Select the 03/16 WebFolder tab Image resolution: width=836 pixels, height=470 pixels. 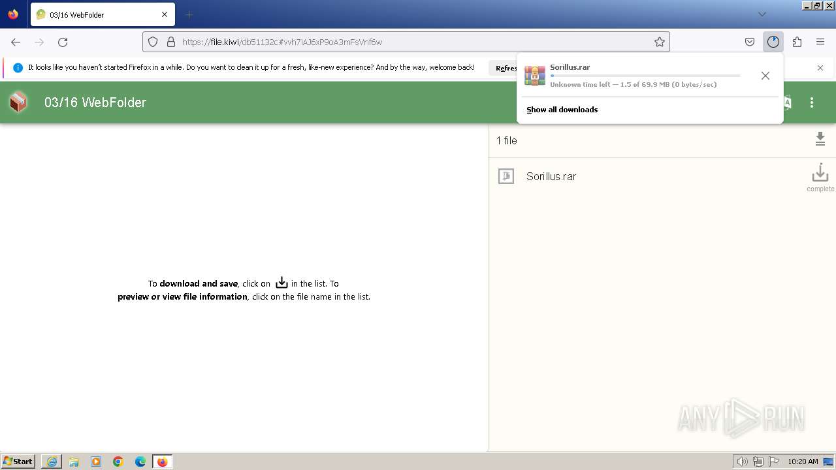pyautogui.click(x=103, y=14)
